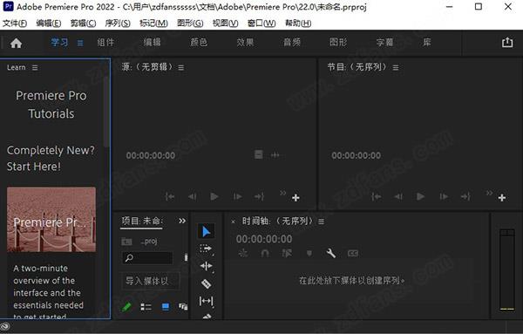Open the Premiere Pro overview tutorial thumbnail
The width and height of the screenshot is (523, 334).
(51, 219)
